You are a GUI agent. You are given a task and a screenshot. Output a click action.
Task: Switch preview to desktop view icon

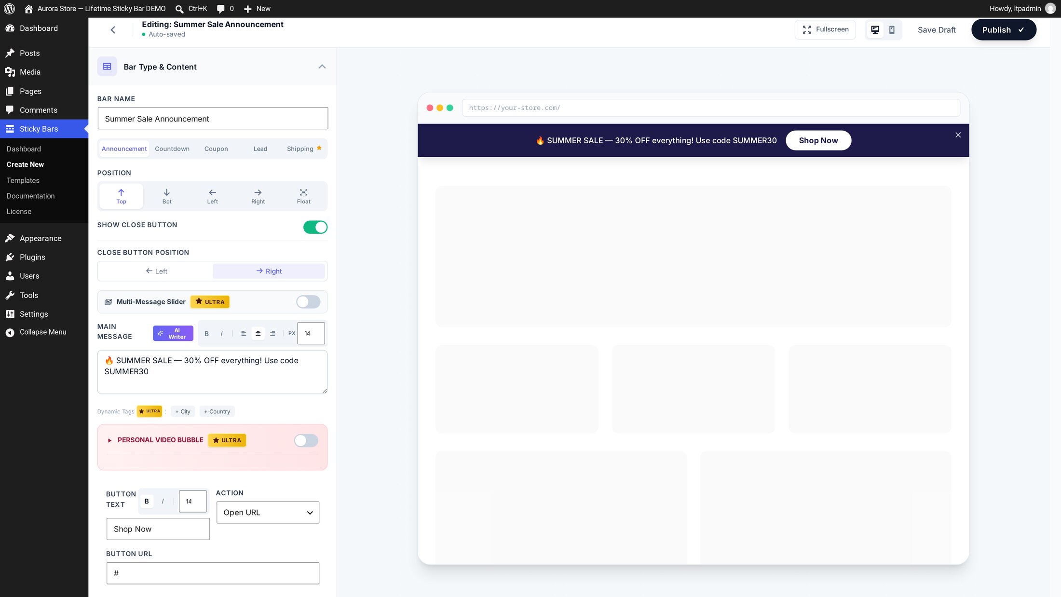point(875,30)
